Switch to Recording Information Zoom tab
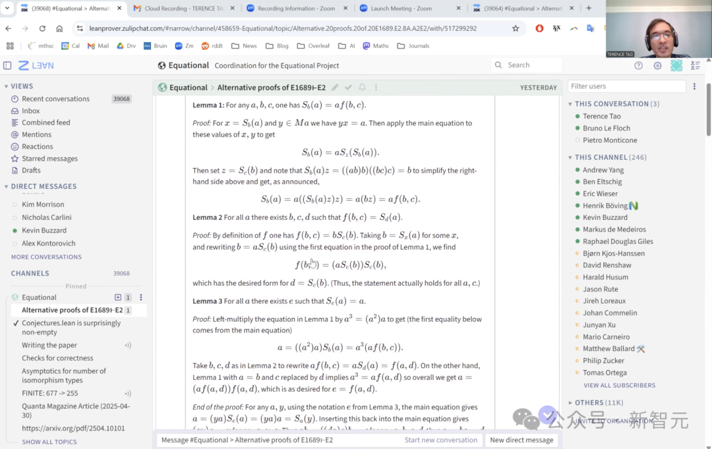This screenshot has height=449, width=712. click(x=296, y=8)
